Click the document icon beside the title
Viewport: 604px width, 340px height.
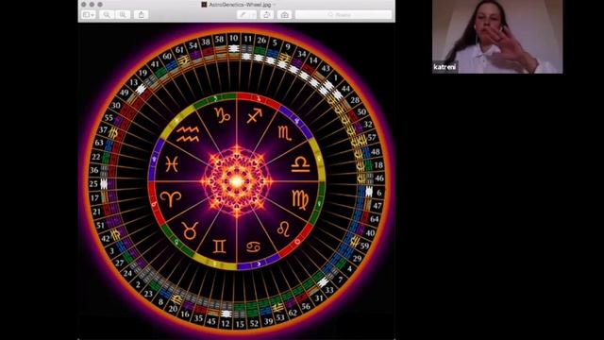pyautogui.click(x=204, y=5)
